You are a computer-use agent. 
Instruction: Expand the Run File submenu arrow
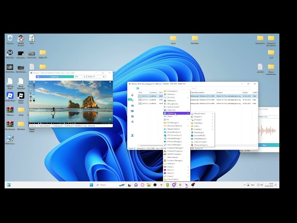[x=188, y=98]
